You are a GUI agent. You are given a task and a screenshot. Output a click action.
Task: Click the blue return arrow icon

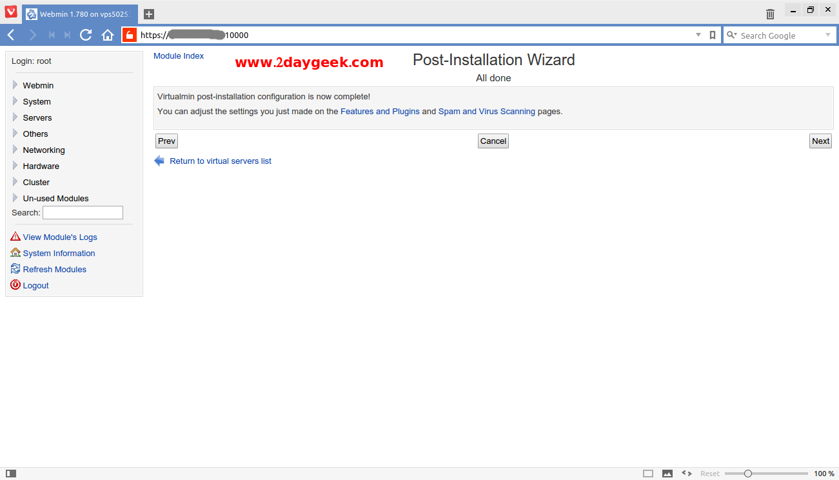pyautogui.click(x=159, y=161)
